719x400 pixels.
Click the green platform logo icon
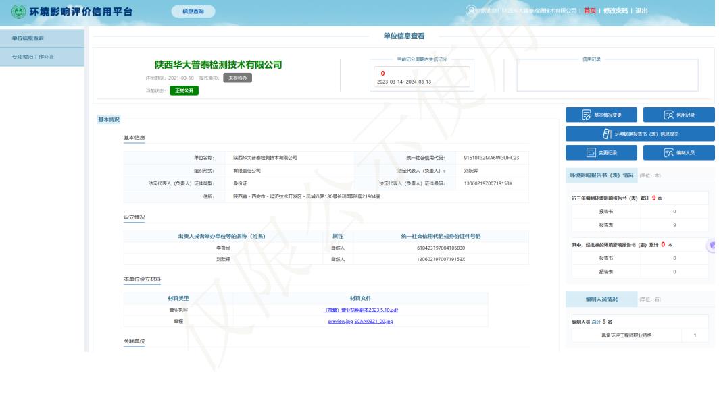(18, 11)
